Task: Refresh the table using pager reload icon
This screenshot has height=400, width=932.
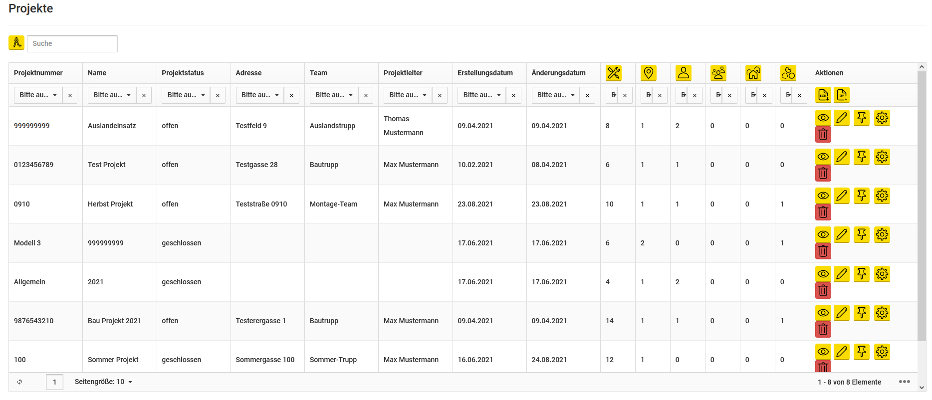Action: [20, 382]
